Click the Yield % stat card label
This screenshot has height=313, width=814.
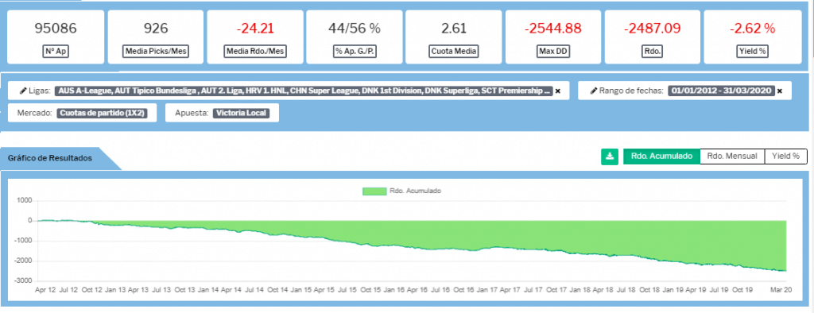pyautogui.click(x=752, y=52)
